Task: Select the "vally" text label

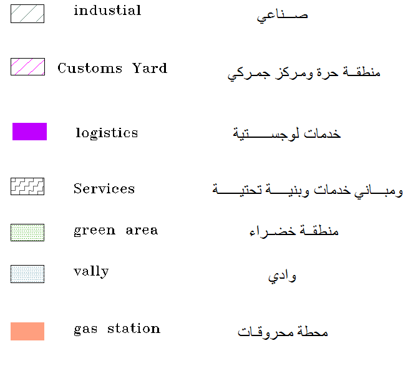Action: [x=91, y=271]
